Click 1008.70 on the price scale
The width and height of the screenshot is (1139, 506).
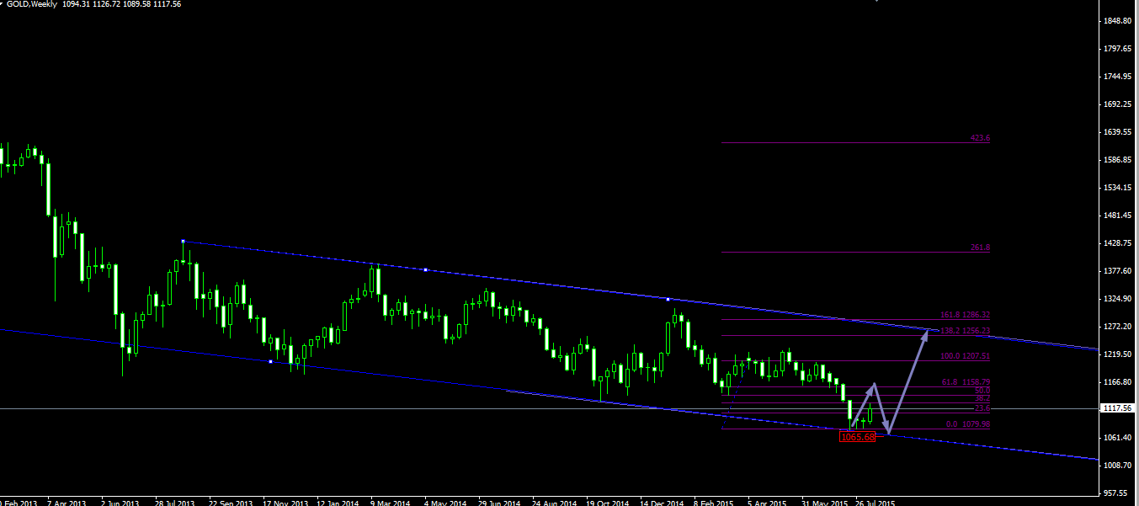pos(1119,466)
